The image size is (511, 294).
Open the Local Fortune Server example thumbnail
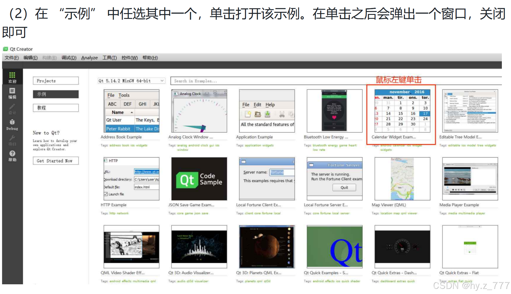[x=335, y=179]
